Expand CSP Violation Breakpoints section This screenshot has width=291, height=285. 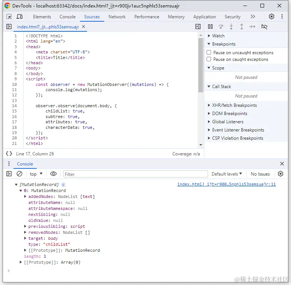click(x=209, y=138)
